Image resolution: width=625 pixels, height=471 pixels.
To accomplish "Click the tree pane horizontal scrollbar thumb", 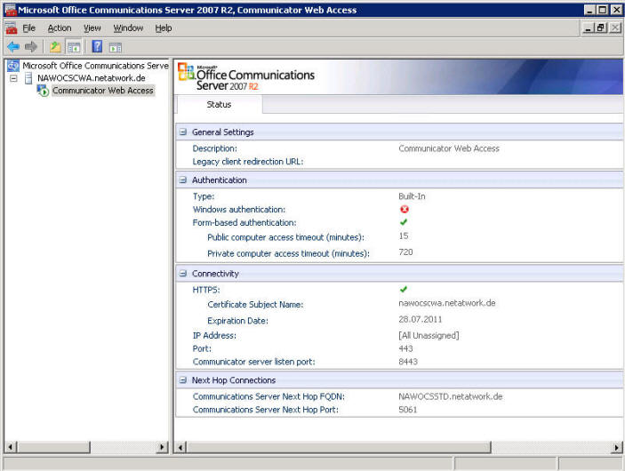I will point(53,448).
